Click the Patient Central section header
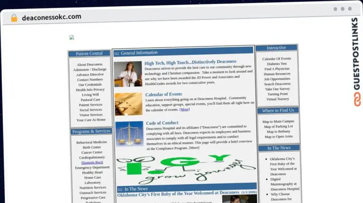This screenshot has width=363, height=203. pos(89,53)
